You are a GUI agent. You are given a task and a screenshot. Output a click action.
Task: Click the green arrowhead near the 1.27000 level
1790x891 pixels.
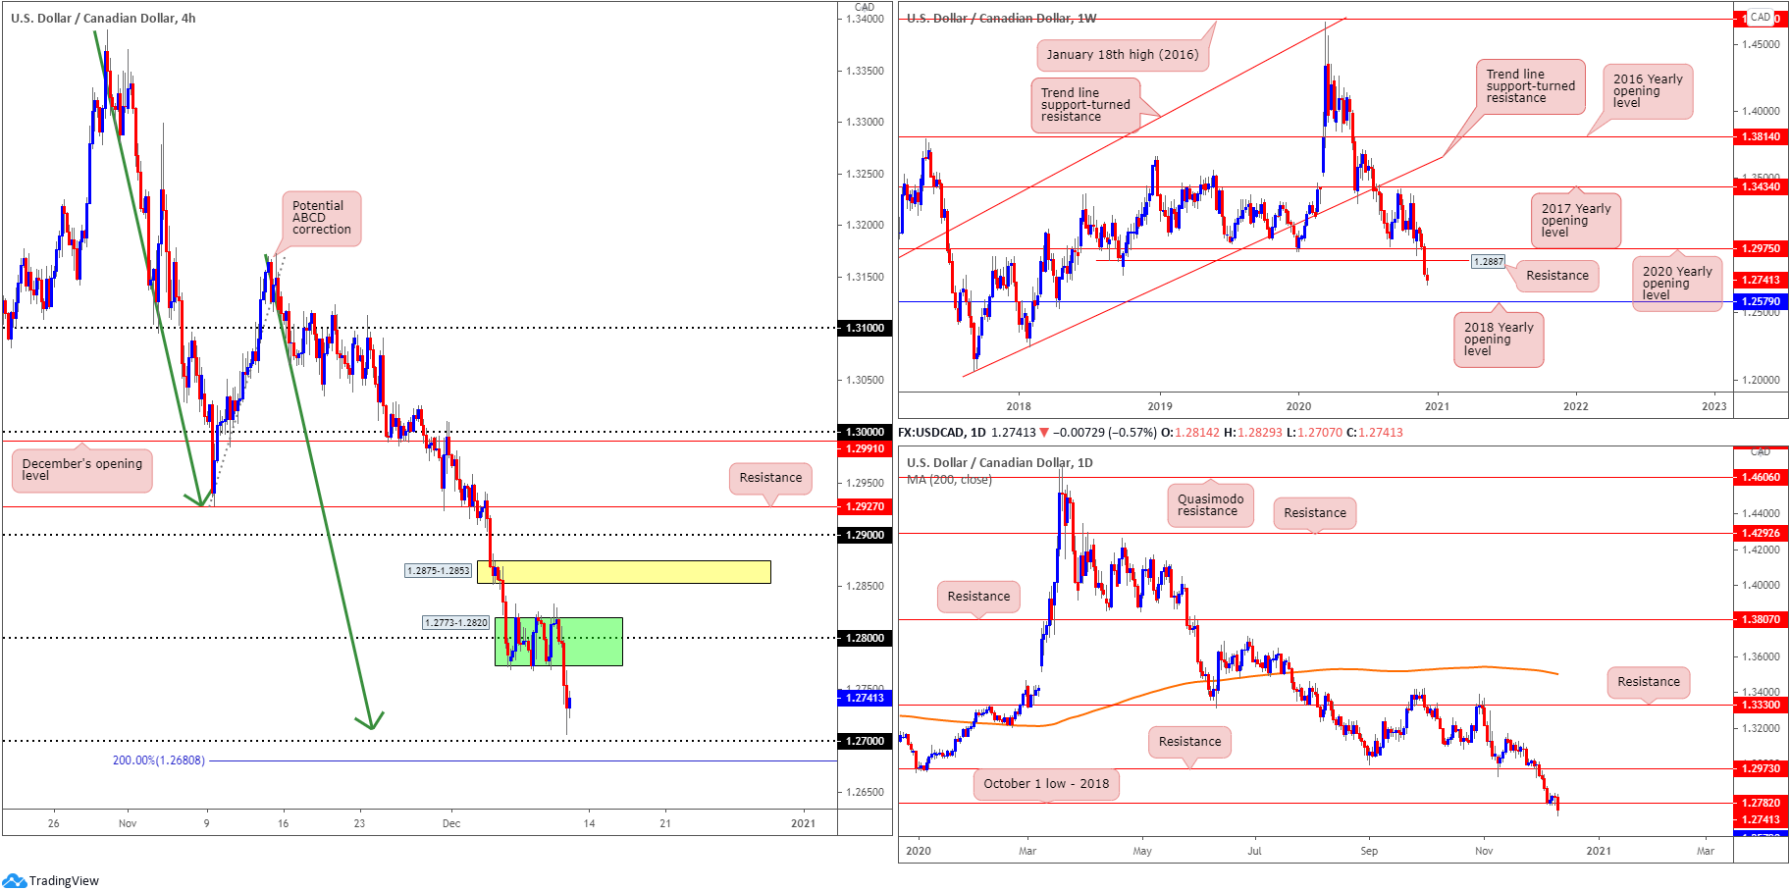370,721
